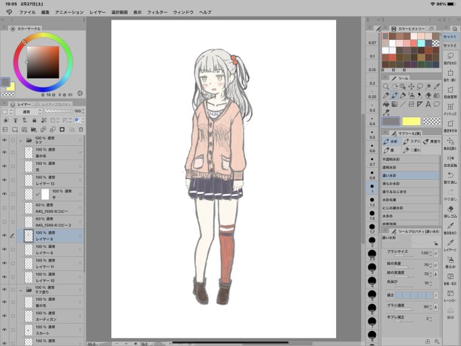The height and width of the screenshot is (346, 461).
Task: Select the Fill bucket tool
Action: click(x=386, y=104)
